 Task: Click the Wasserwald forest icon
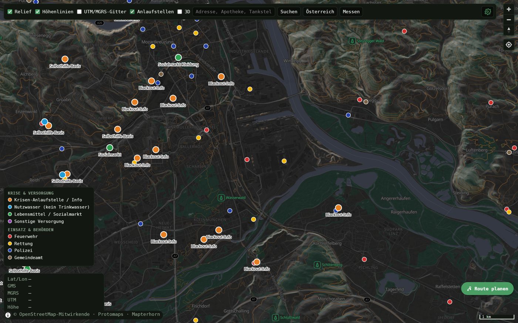click(x=221, y=197)
